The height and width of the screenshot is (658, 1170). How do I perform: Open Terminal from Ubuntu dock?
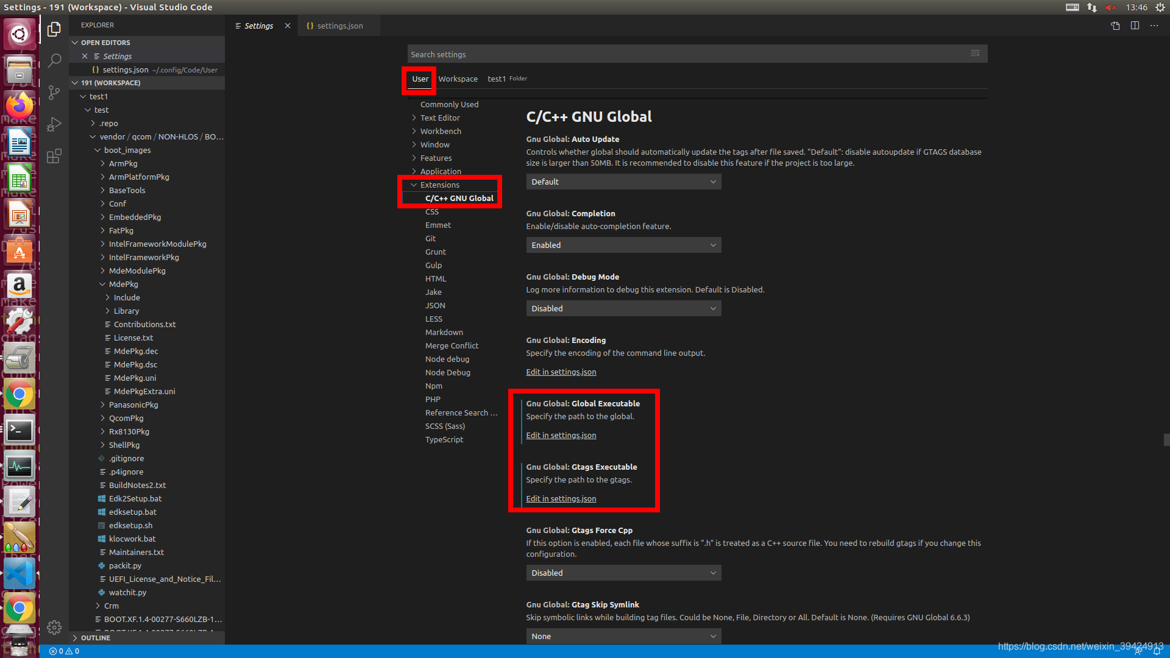[19, 430]
